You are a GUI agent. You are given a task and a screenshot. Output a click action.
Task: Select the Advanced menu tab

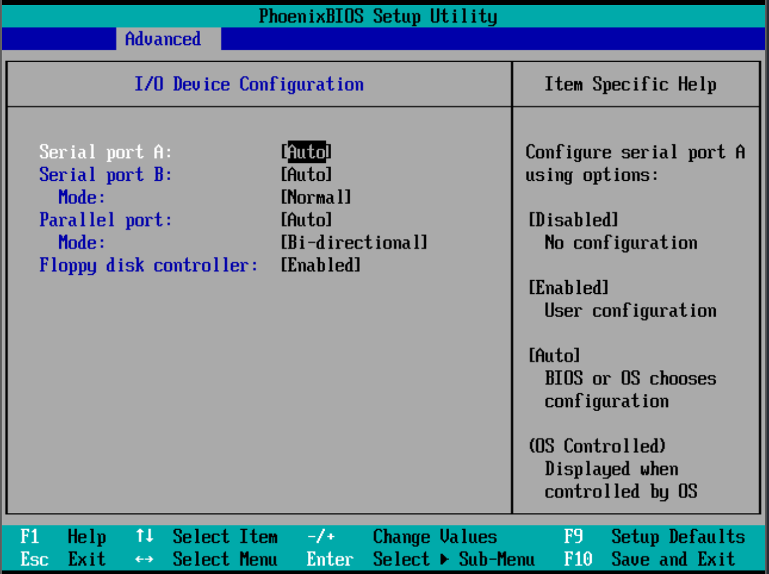(168, 39)
